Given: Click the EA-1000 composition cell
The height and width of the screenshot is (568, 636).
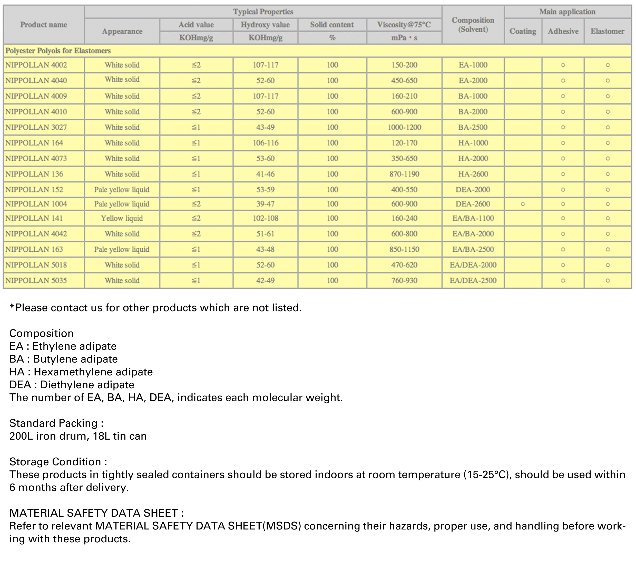Looking at the screenshot, I should 473,65.
